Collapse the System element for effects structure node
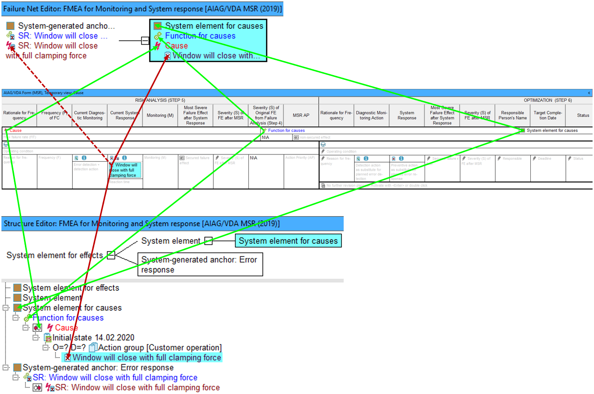Viewport: 594px width, 394px height. point(111,255)
